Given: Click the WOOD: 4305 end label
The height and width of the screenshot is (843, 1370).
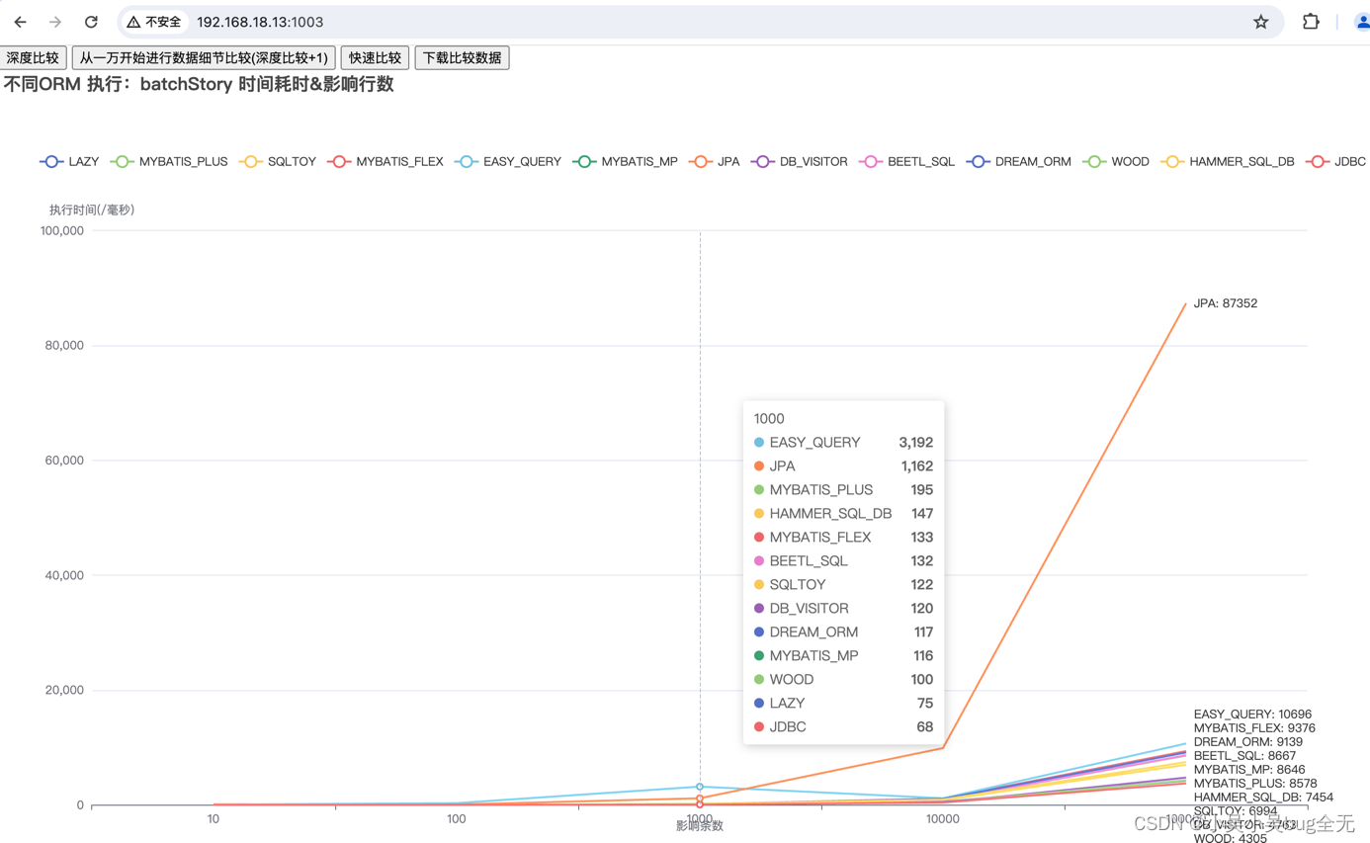Looking at the screenshot, I should point(1230,838).
